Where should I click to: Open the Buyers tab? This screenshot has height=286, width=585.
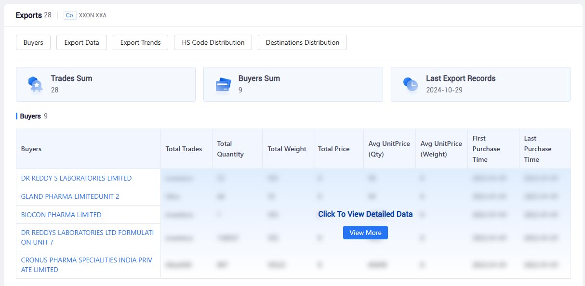tap(33, 42)
